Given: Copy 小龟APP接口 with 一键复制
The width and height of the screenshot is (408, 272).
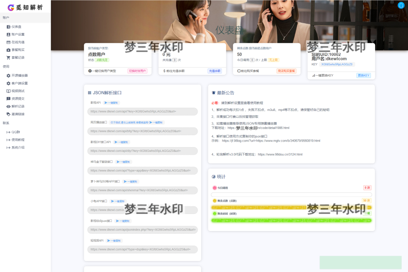Looking at the screenshot, I should click(118, 201).
